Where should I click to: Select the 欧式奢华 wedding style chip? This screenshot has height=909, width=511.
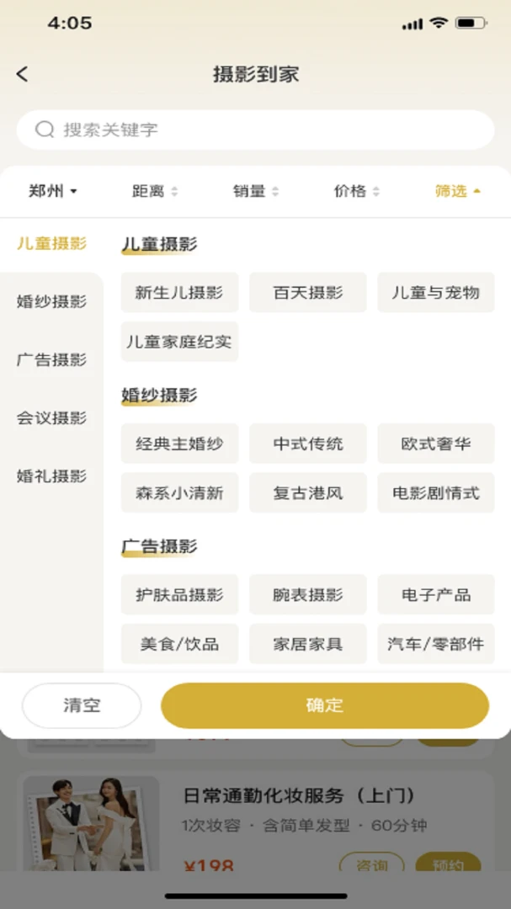436,444
